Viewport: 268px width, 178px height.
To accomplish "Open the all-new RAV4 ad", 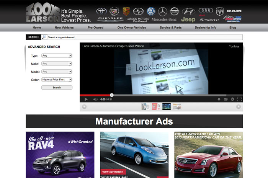I will click(x=60, y=155).
